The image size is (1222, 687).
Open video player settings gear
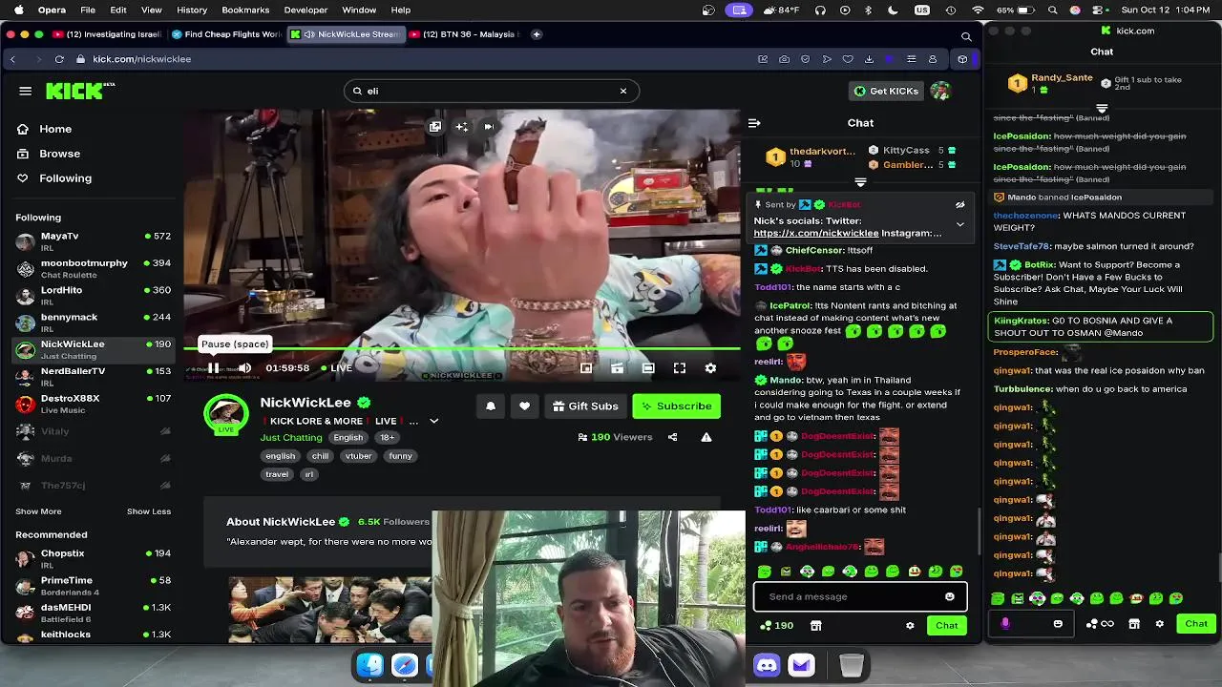pos(710,367)
